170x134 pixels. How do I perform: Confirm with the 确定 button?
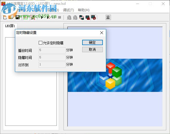(92, 43)
